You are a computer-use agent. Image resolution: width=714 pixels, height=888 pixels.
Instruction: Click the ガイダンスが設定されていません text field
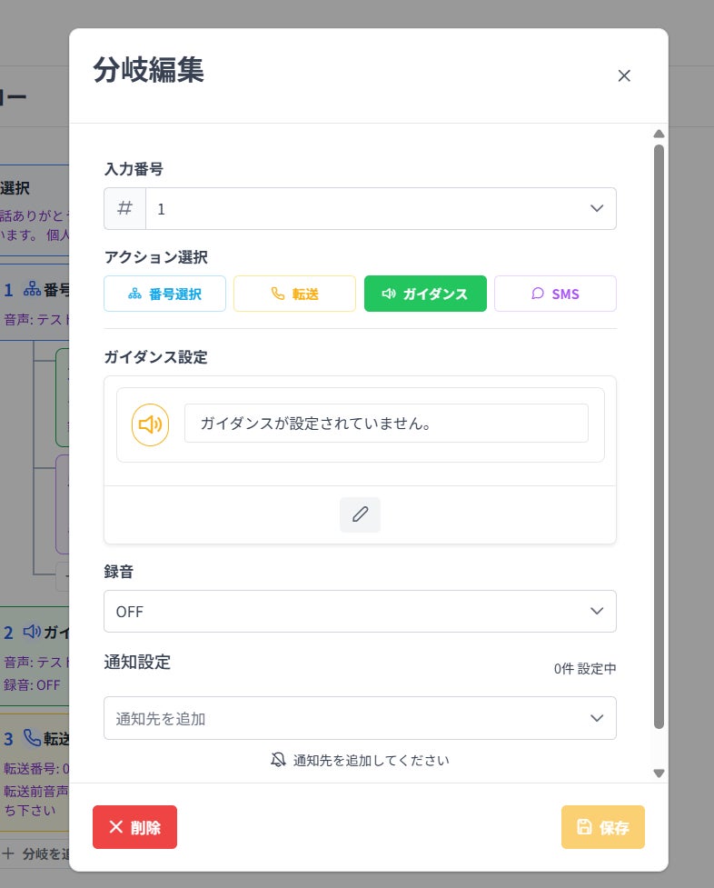coord(386,423)
